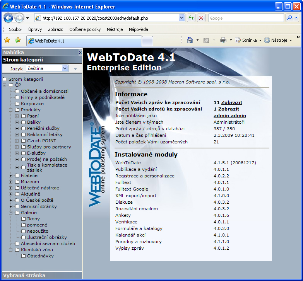This screenshot has width=303, height=281.
Task: Click the browser Back arrow button
Action: (x=9, y=18)
